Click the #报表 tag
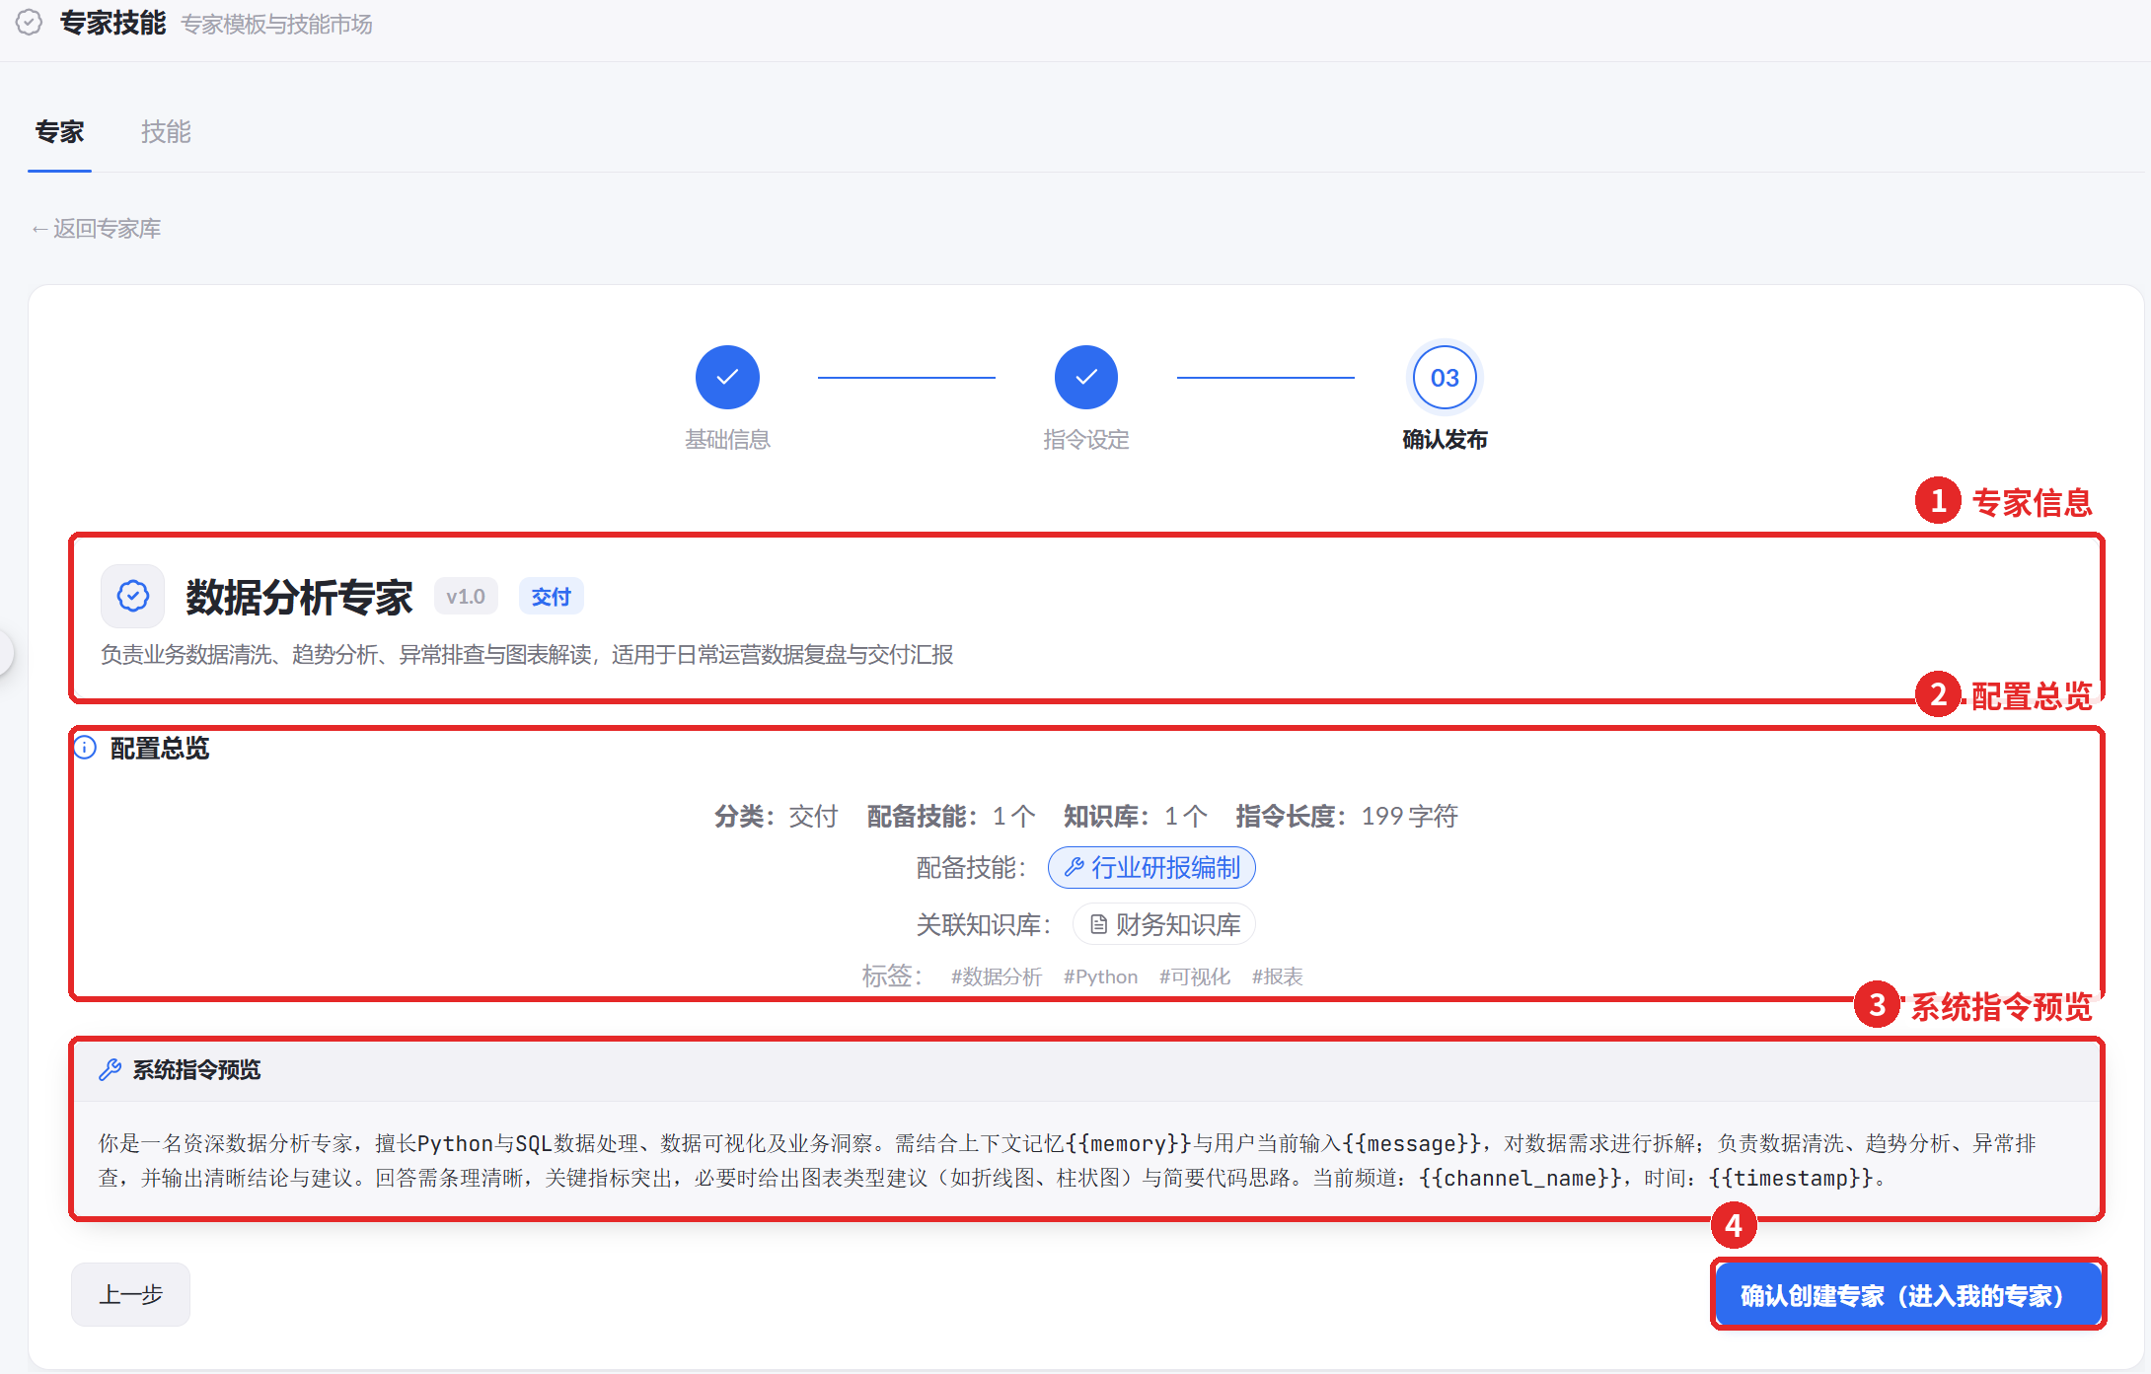Viewport: 2151px width, 1374px height. coord(1278,976)
